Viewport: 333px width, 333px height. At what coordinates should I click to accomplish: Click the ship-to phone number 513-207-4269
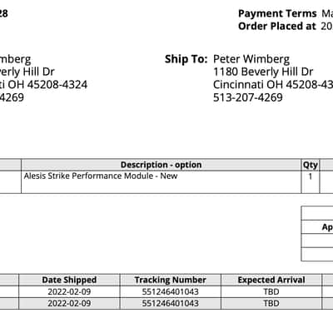tap(248, 97)
